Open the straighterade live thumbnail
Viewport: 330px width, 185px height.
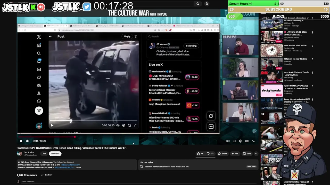tap(271, 90)
